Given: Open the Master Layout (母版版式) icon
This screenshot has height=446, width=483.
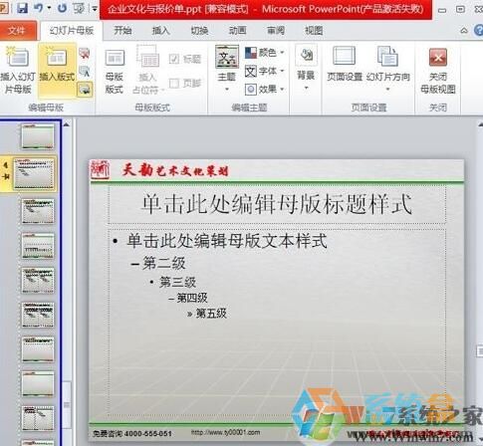Looking at the screenshot, I should point(115,71).
